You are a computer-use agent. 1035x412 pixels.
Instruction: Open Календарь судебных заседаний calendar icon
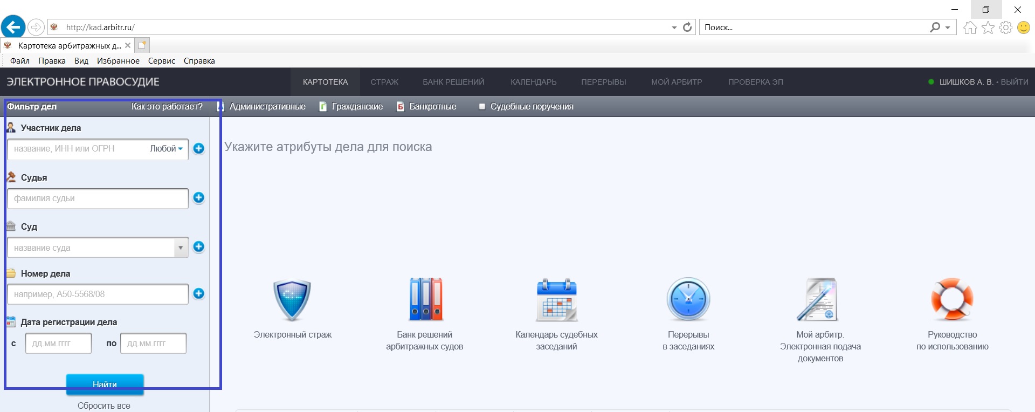pyautogui.click(x=556, y=300)
